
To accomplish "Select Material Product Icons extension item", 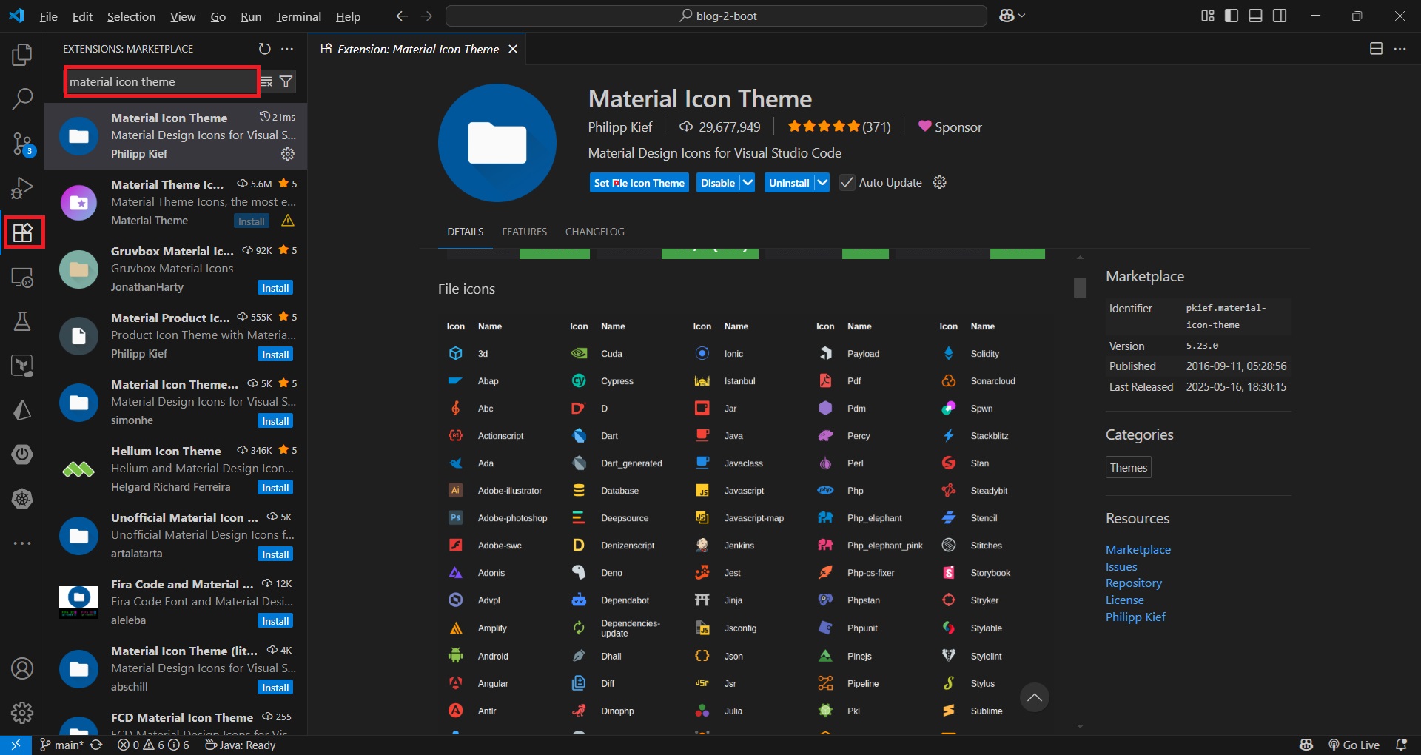I will pos(176,335).
